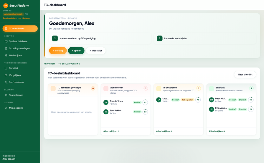Go to Scoutingsverslagen in sidebar
The width and height of the screenshot is (264, 163).
[20, 48]
